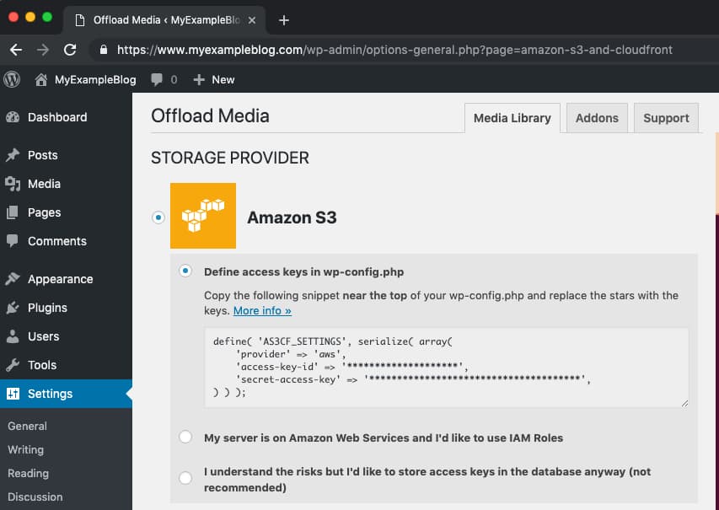Viewport: 719px width, 510px height.
Task: Click inside the AS3CF_SETTINGS code snippet box
Action: click(x=446, y=368)
